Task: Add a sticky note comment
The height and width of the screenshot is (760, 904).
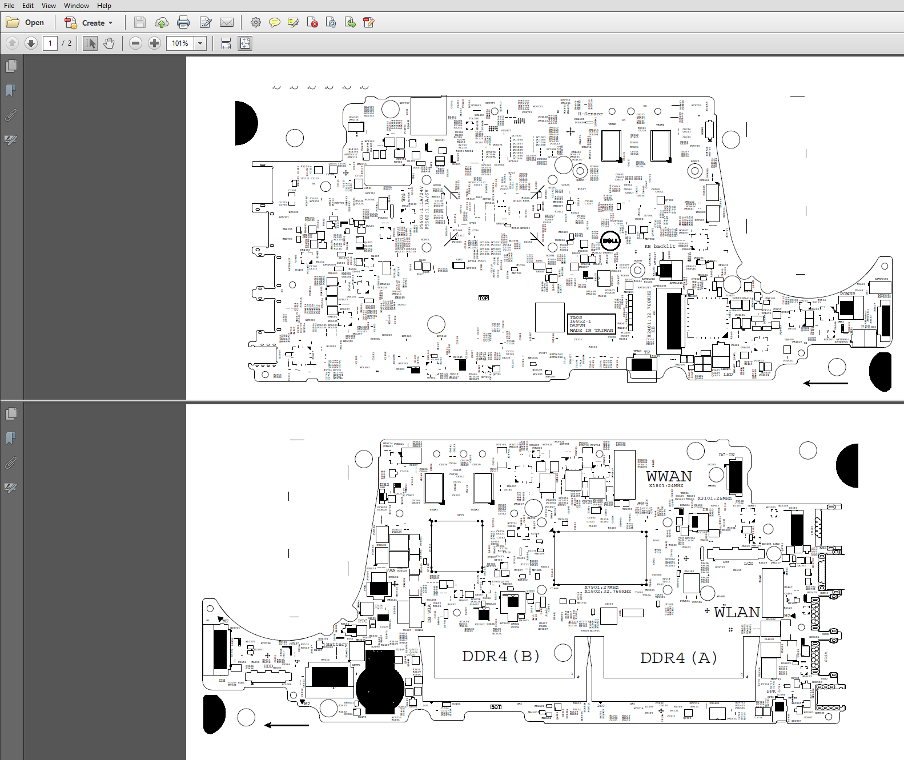Action: click(275, 23)
